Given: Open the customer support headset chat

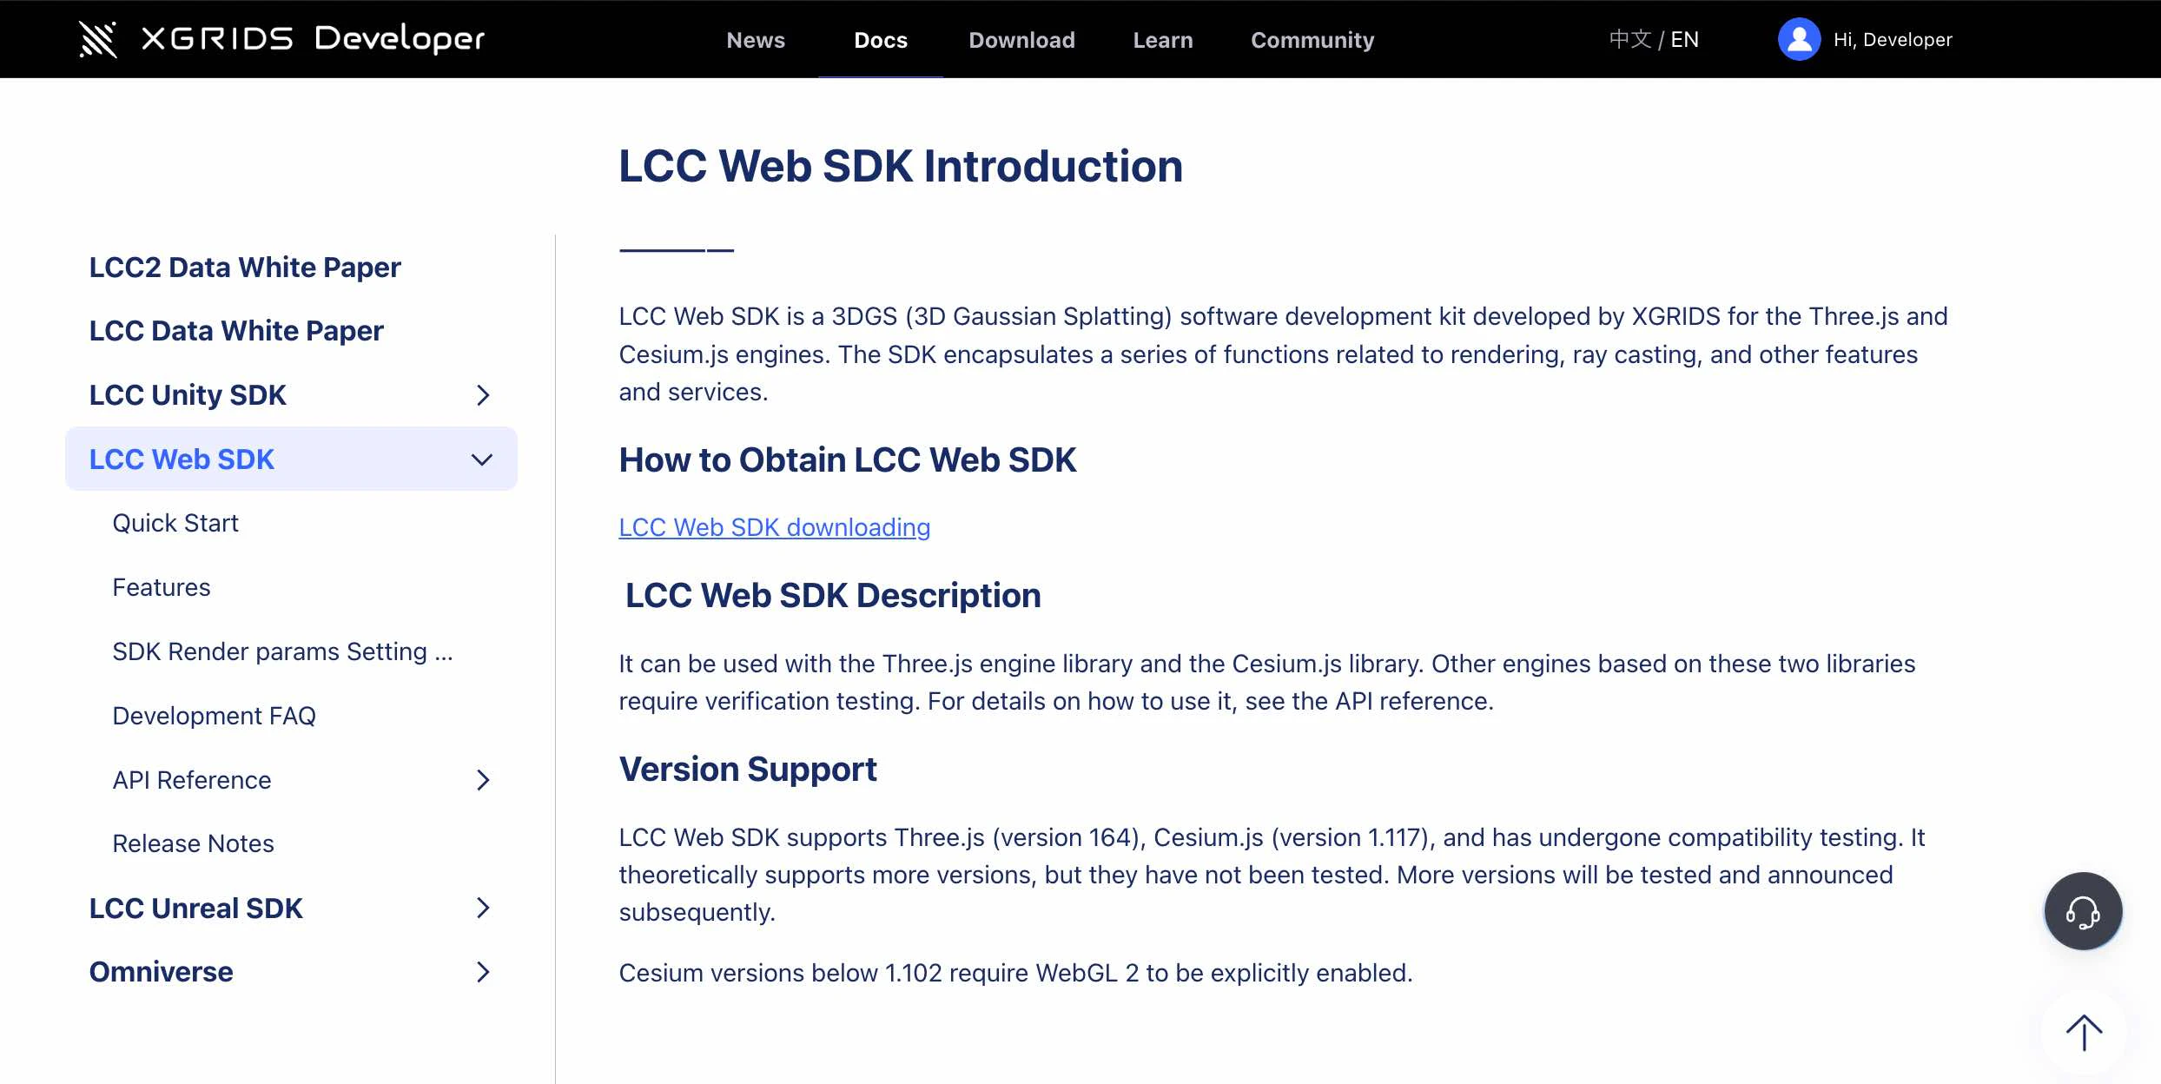Looking at the screenshot, I should 2083,911.
